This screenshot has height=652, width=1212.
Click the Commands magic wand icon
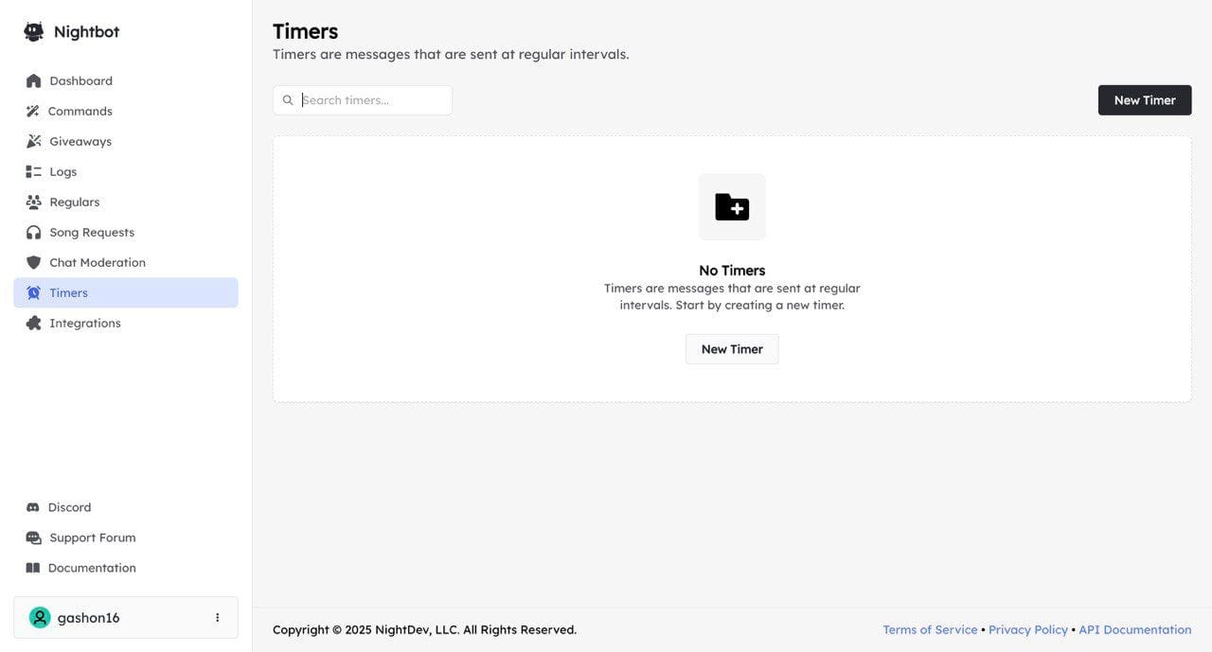coord(33,112)
